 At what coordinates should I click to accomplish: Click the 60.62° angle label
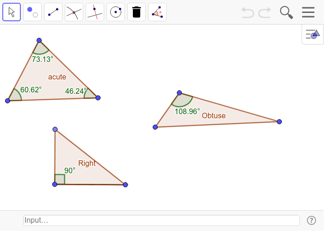(x=31, y=90)
